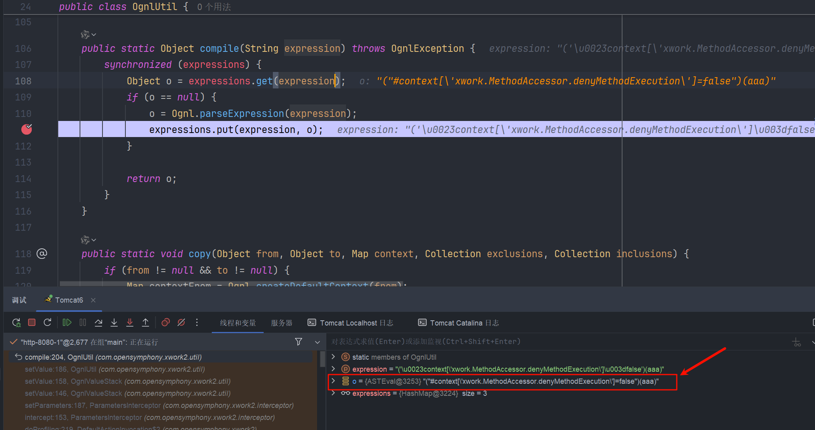Click the synchronized keyword on line 107

138,65
